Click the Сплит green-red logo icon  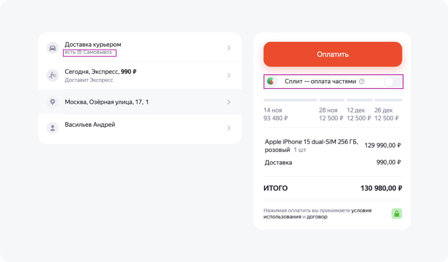pos(270,81)
